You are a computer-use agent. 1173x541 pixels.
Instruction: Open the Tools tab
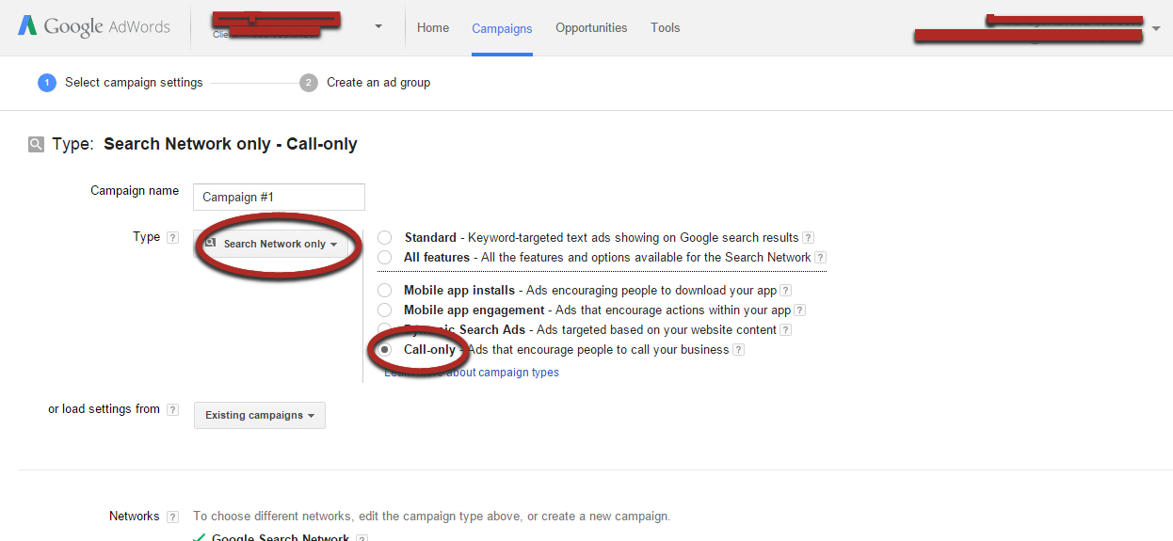(x=666, y=28)
